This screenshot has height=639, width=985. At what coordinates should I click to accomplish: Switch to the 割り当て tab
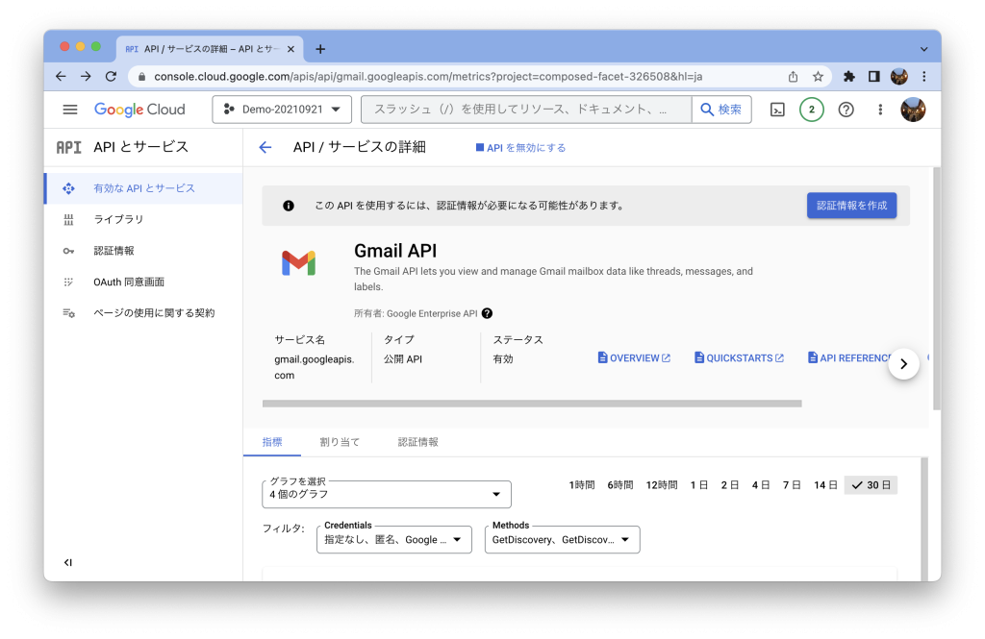pos(340,442)
